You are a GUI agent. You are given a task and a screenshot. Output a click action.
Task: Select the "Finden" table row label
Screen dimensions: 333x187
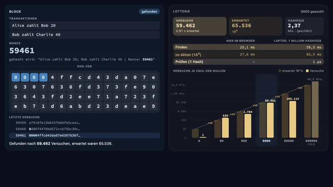tap(181, 47)
